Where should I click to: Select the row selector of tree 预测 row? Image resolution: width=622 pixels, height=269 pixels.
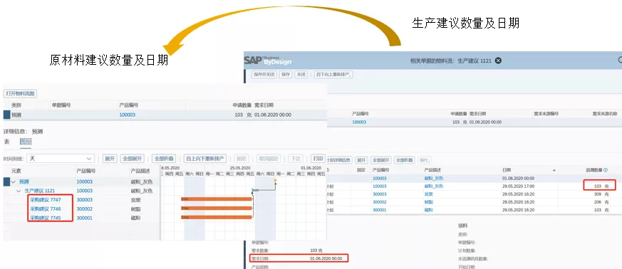6,182
